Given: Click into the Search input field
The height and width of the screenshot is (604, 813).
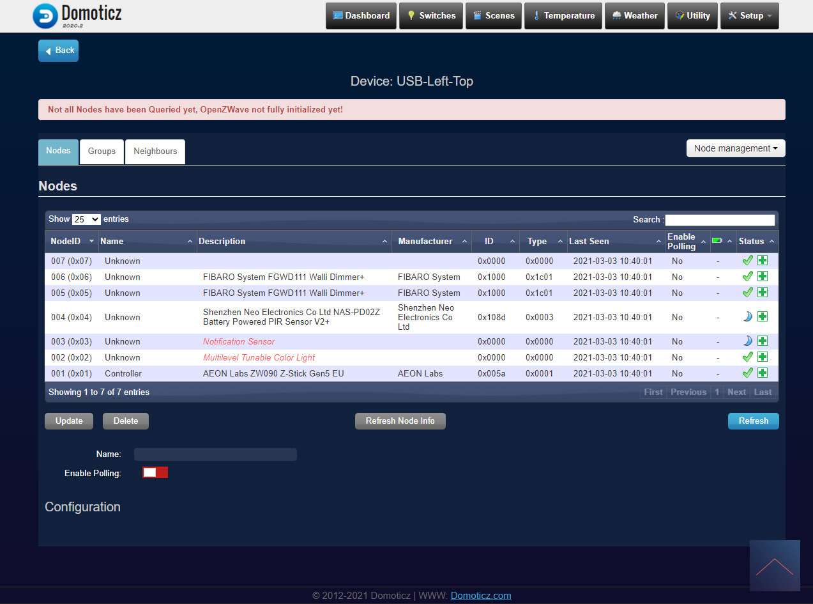Looking at the screenshot, I should click(x=720, y=220).
